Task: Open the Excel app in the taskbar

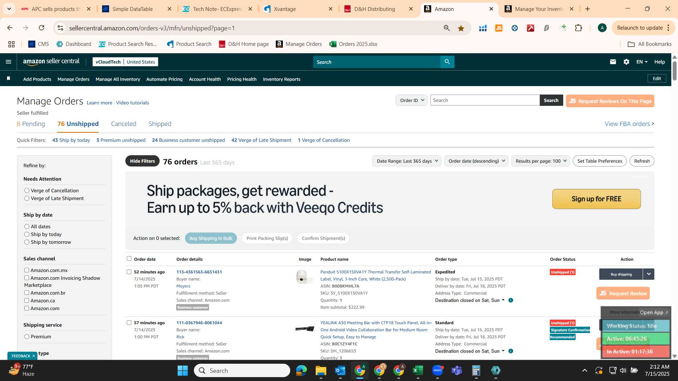Action: [418, 370]
